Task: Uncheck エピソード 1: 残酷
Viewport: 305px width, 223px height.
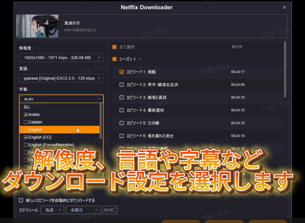Action: click(x=121, y=72)
